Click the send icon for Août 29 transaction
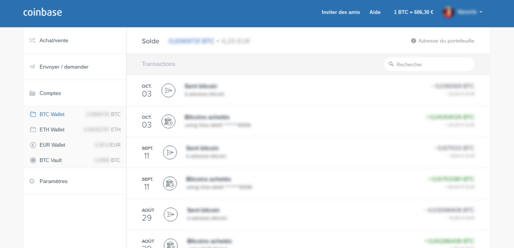Screen dimensions: 514x248 pos(171,214)
